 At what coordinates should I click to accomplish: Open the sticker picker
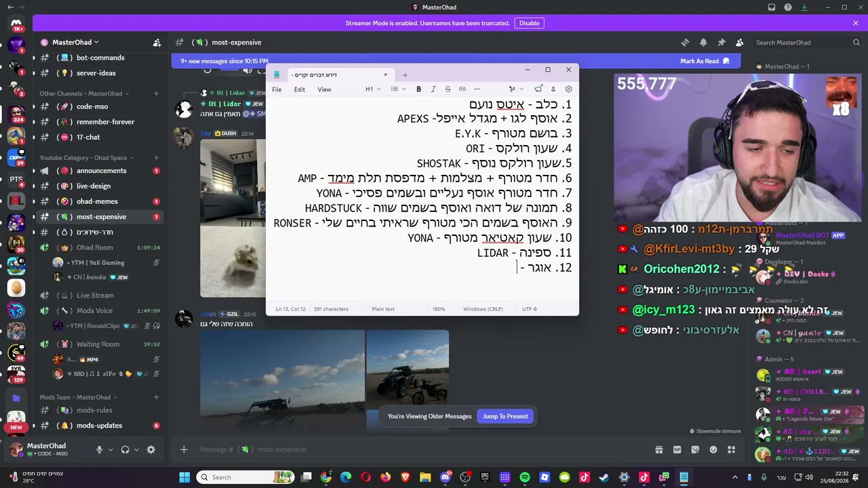click(695, 449)
